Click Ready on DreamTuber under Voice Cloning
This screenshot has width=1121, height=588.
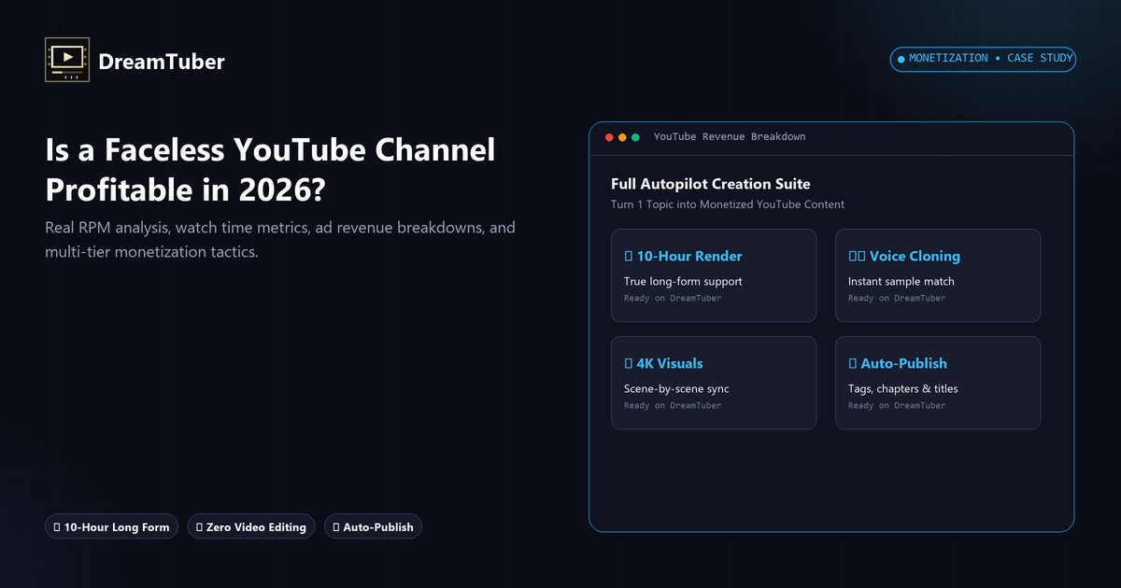pyautogui.click(x=897, y=299)
